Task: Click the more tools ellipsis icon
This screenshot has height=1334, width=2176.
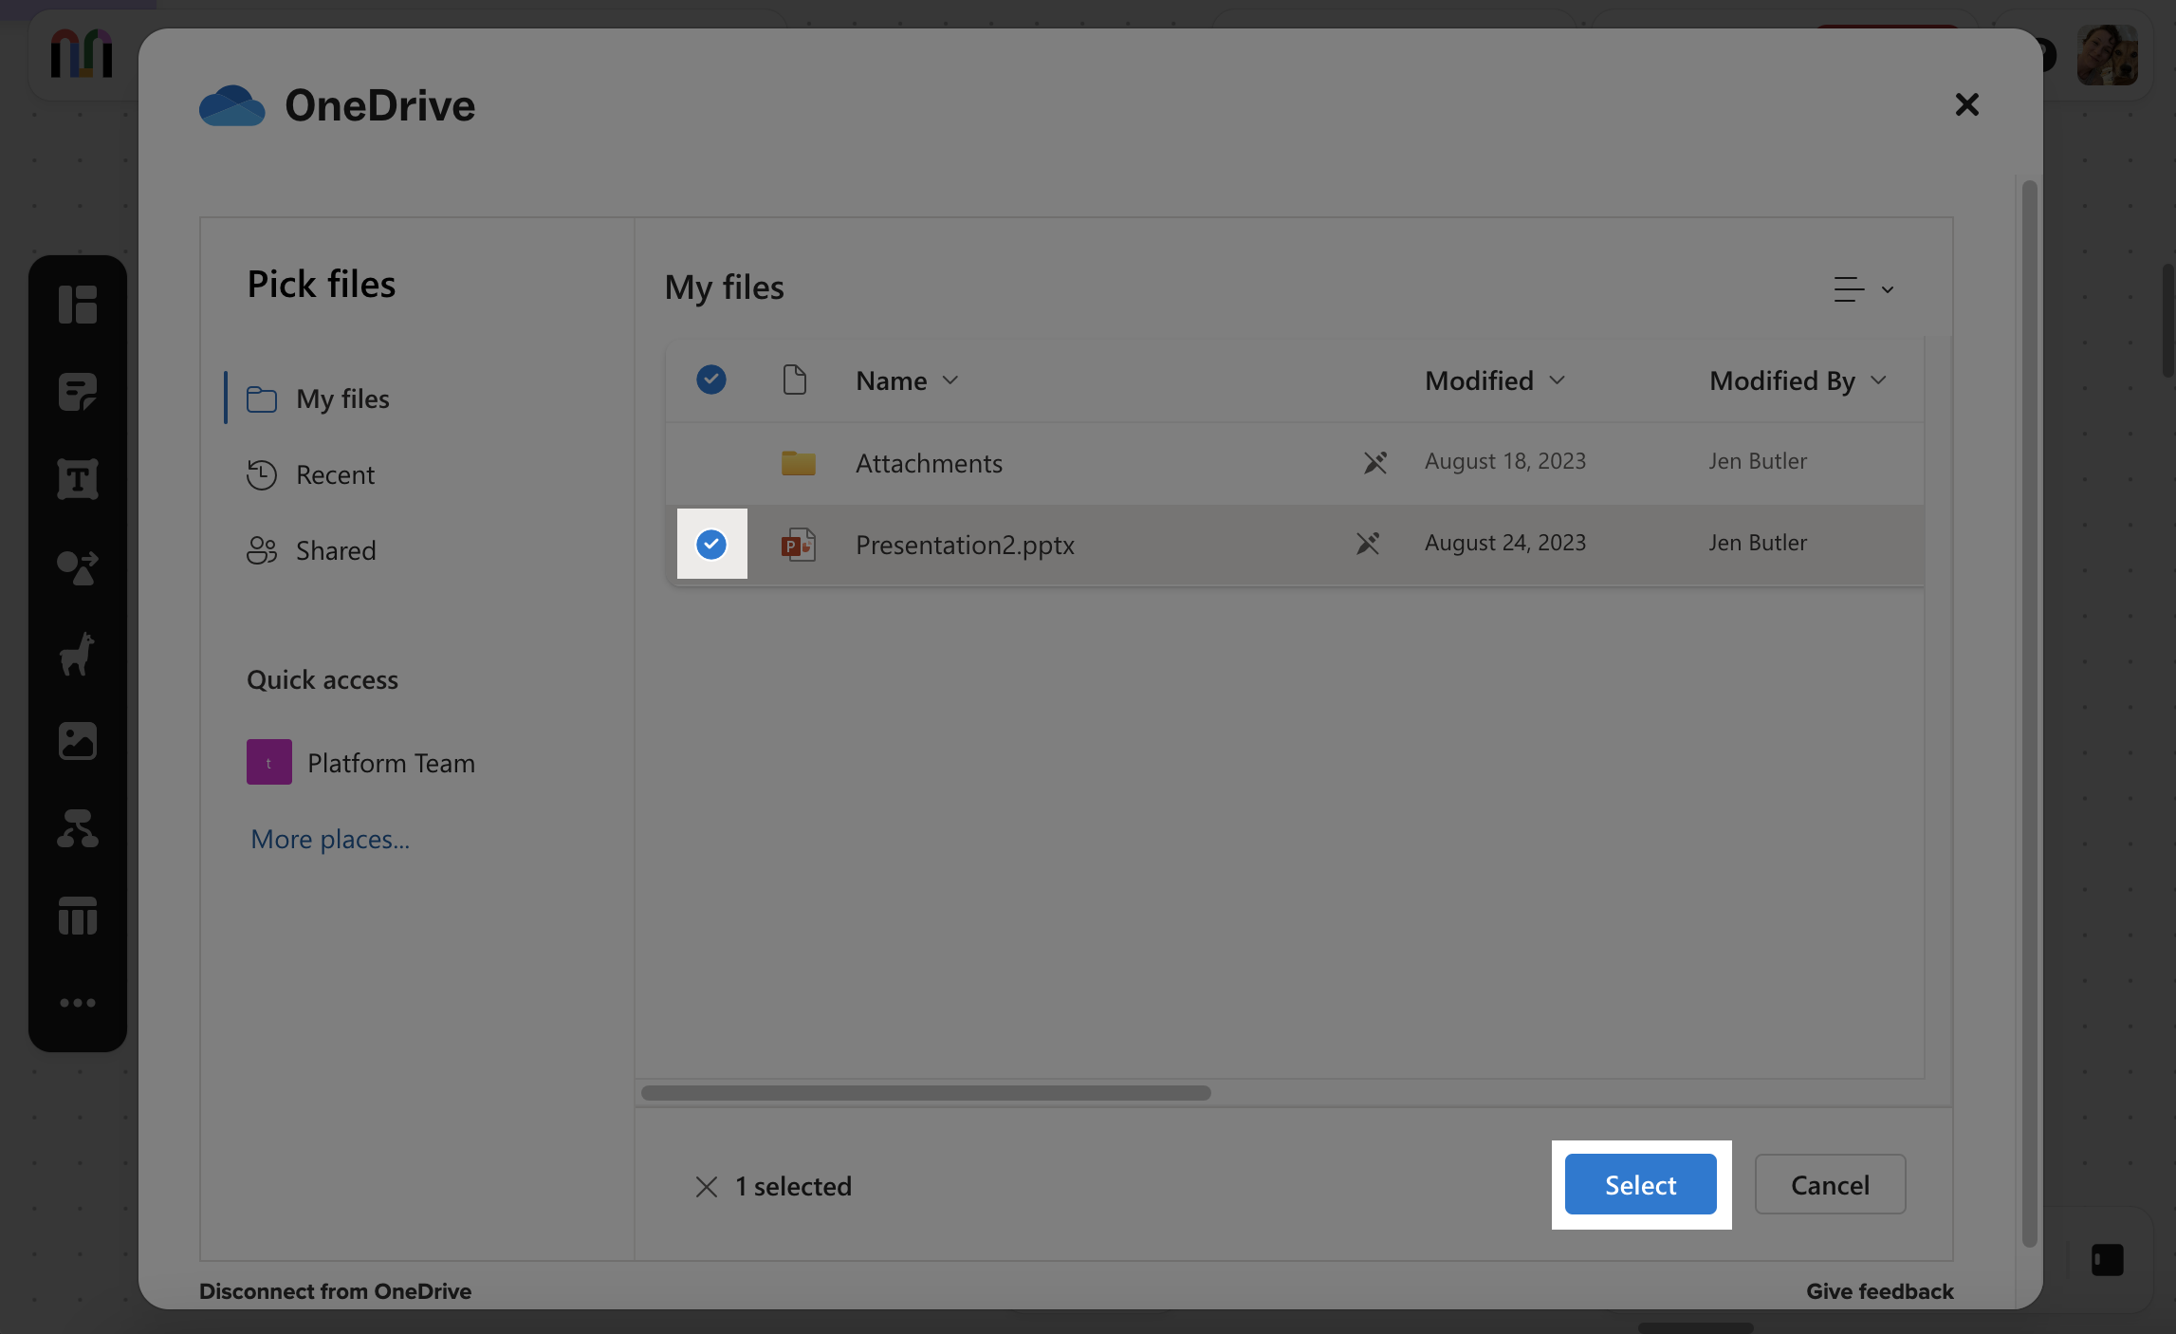Action: point(77,1003)
